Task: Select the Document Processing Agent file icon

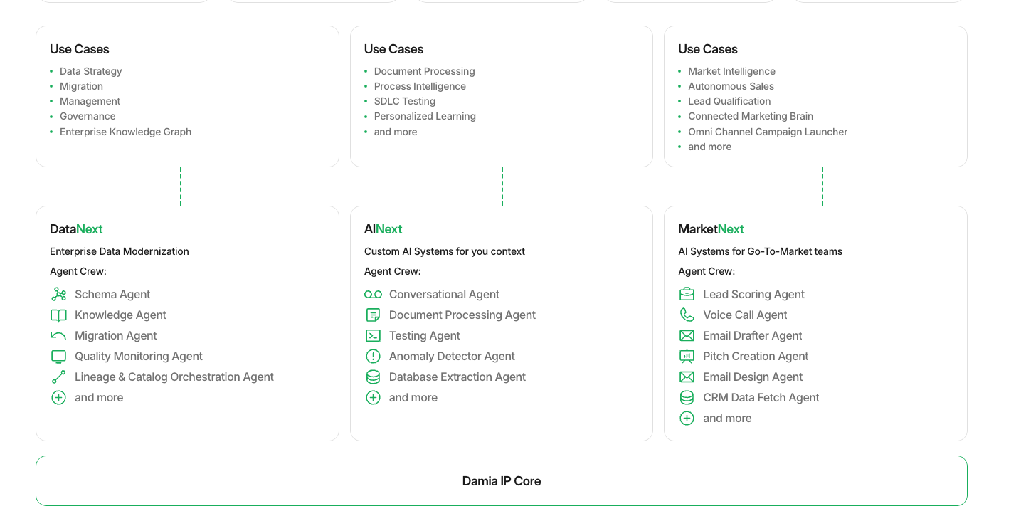Action: 374,315
